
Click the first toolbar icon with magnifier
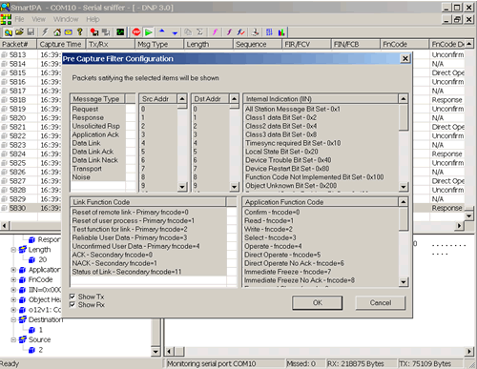(8, 32)
